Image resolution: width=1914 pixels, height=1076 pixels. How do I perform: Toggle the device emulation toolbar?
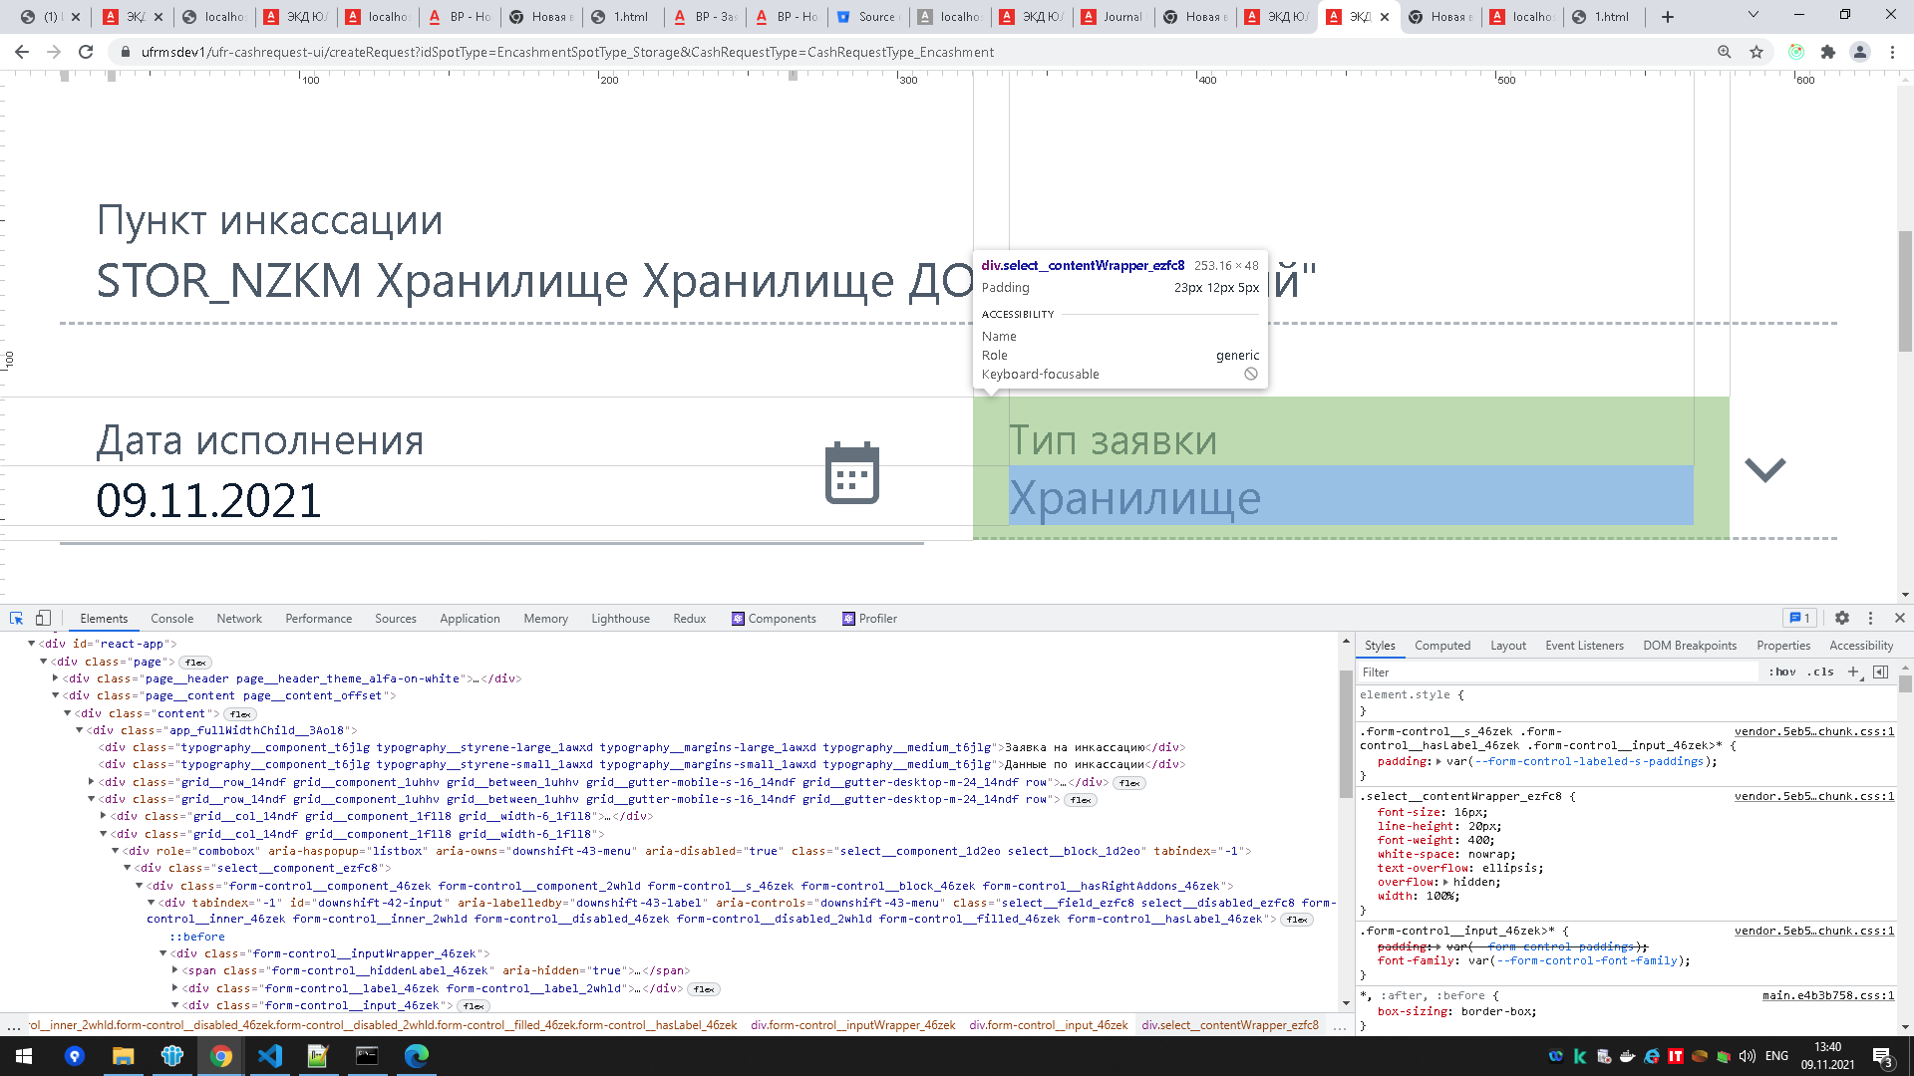click(x=42, y=618)
